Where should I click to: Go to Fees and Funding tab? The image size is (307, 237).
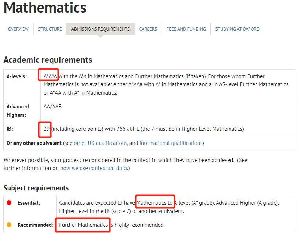point(186,29)
